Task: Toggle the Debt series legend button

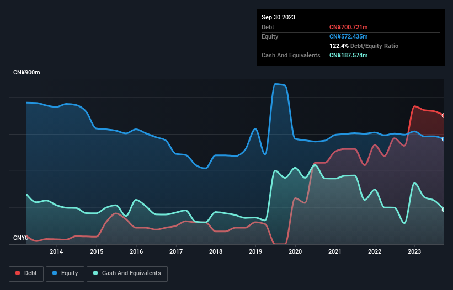Action: pos(26,273)
